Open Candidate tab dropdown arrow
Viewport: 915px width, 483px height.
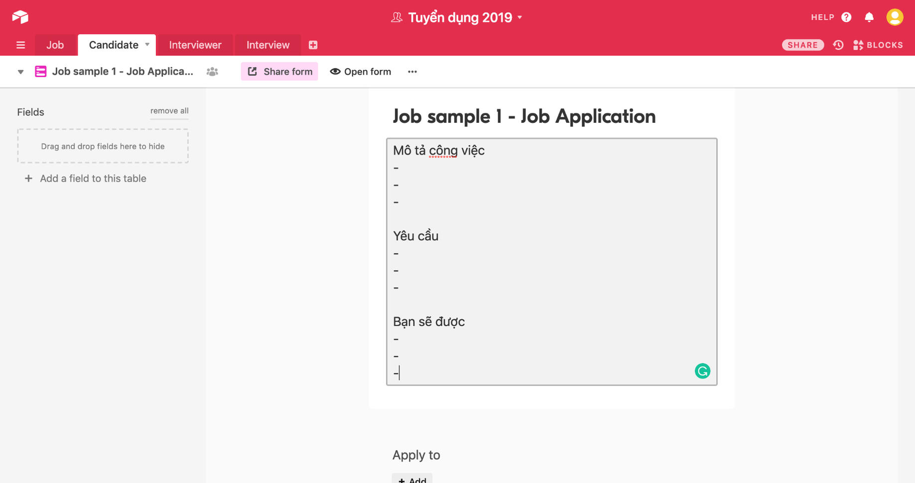(x=147, y=45)
